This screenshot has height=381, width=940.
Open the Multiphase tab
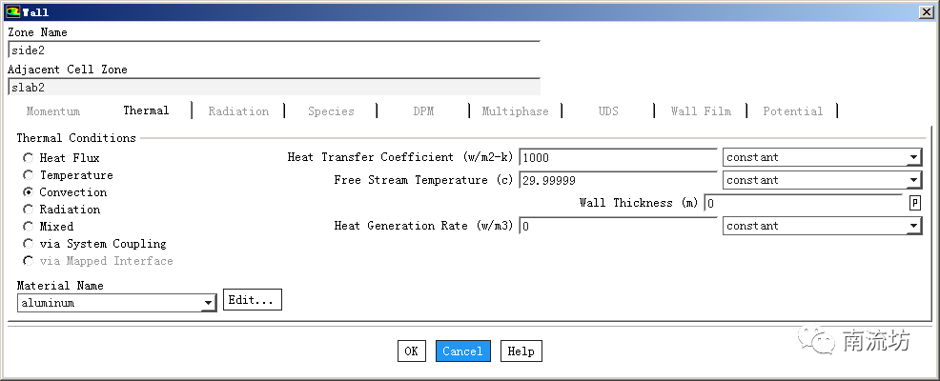pyautogui.click(x=516, y=111)
